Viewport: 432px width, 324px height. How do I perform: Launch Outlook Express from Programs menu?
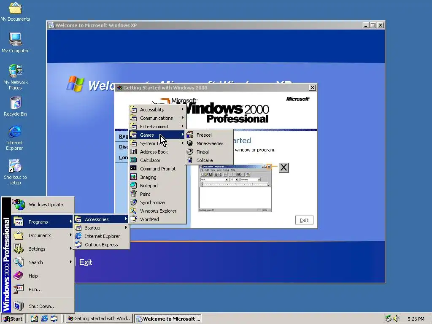(101, 245)
